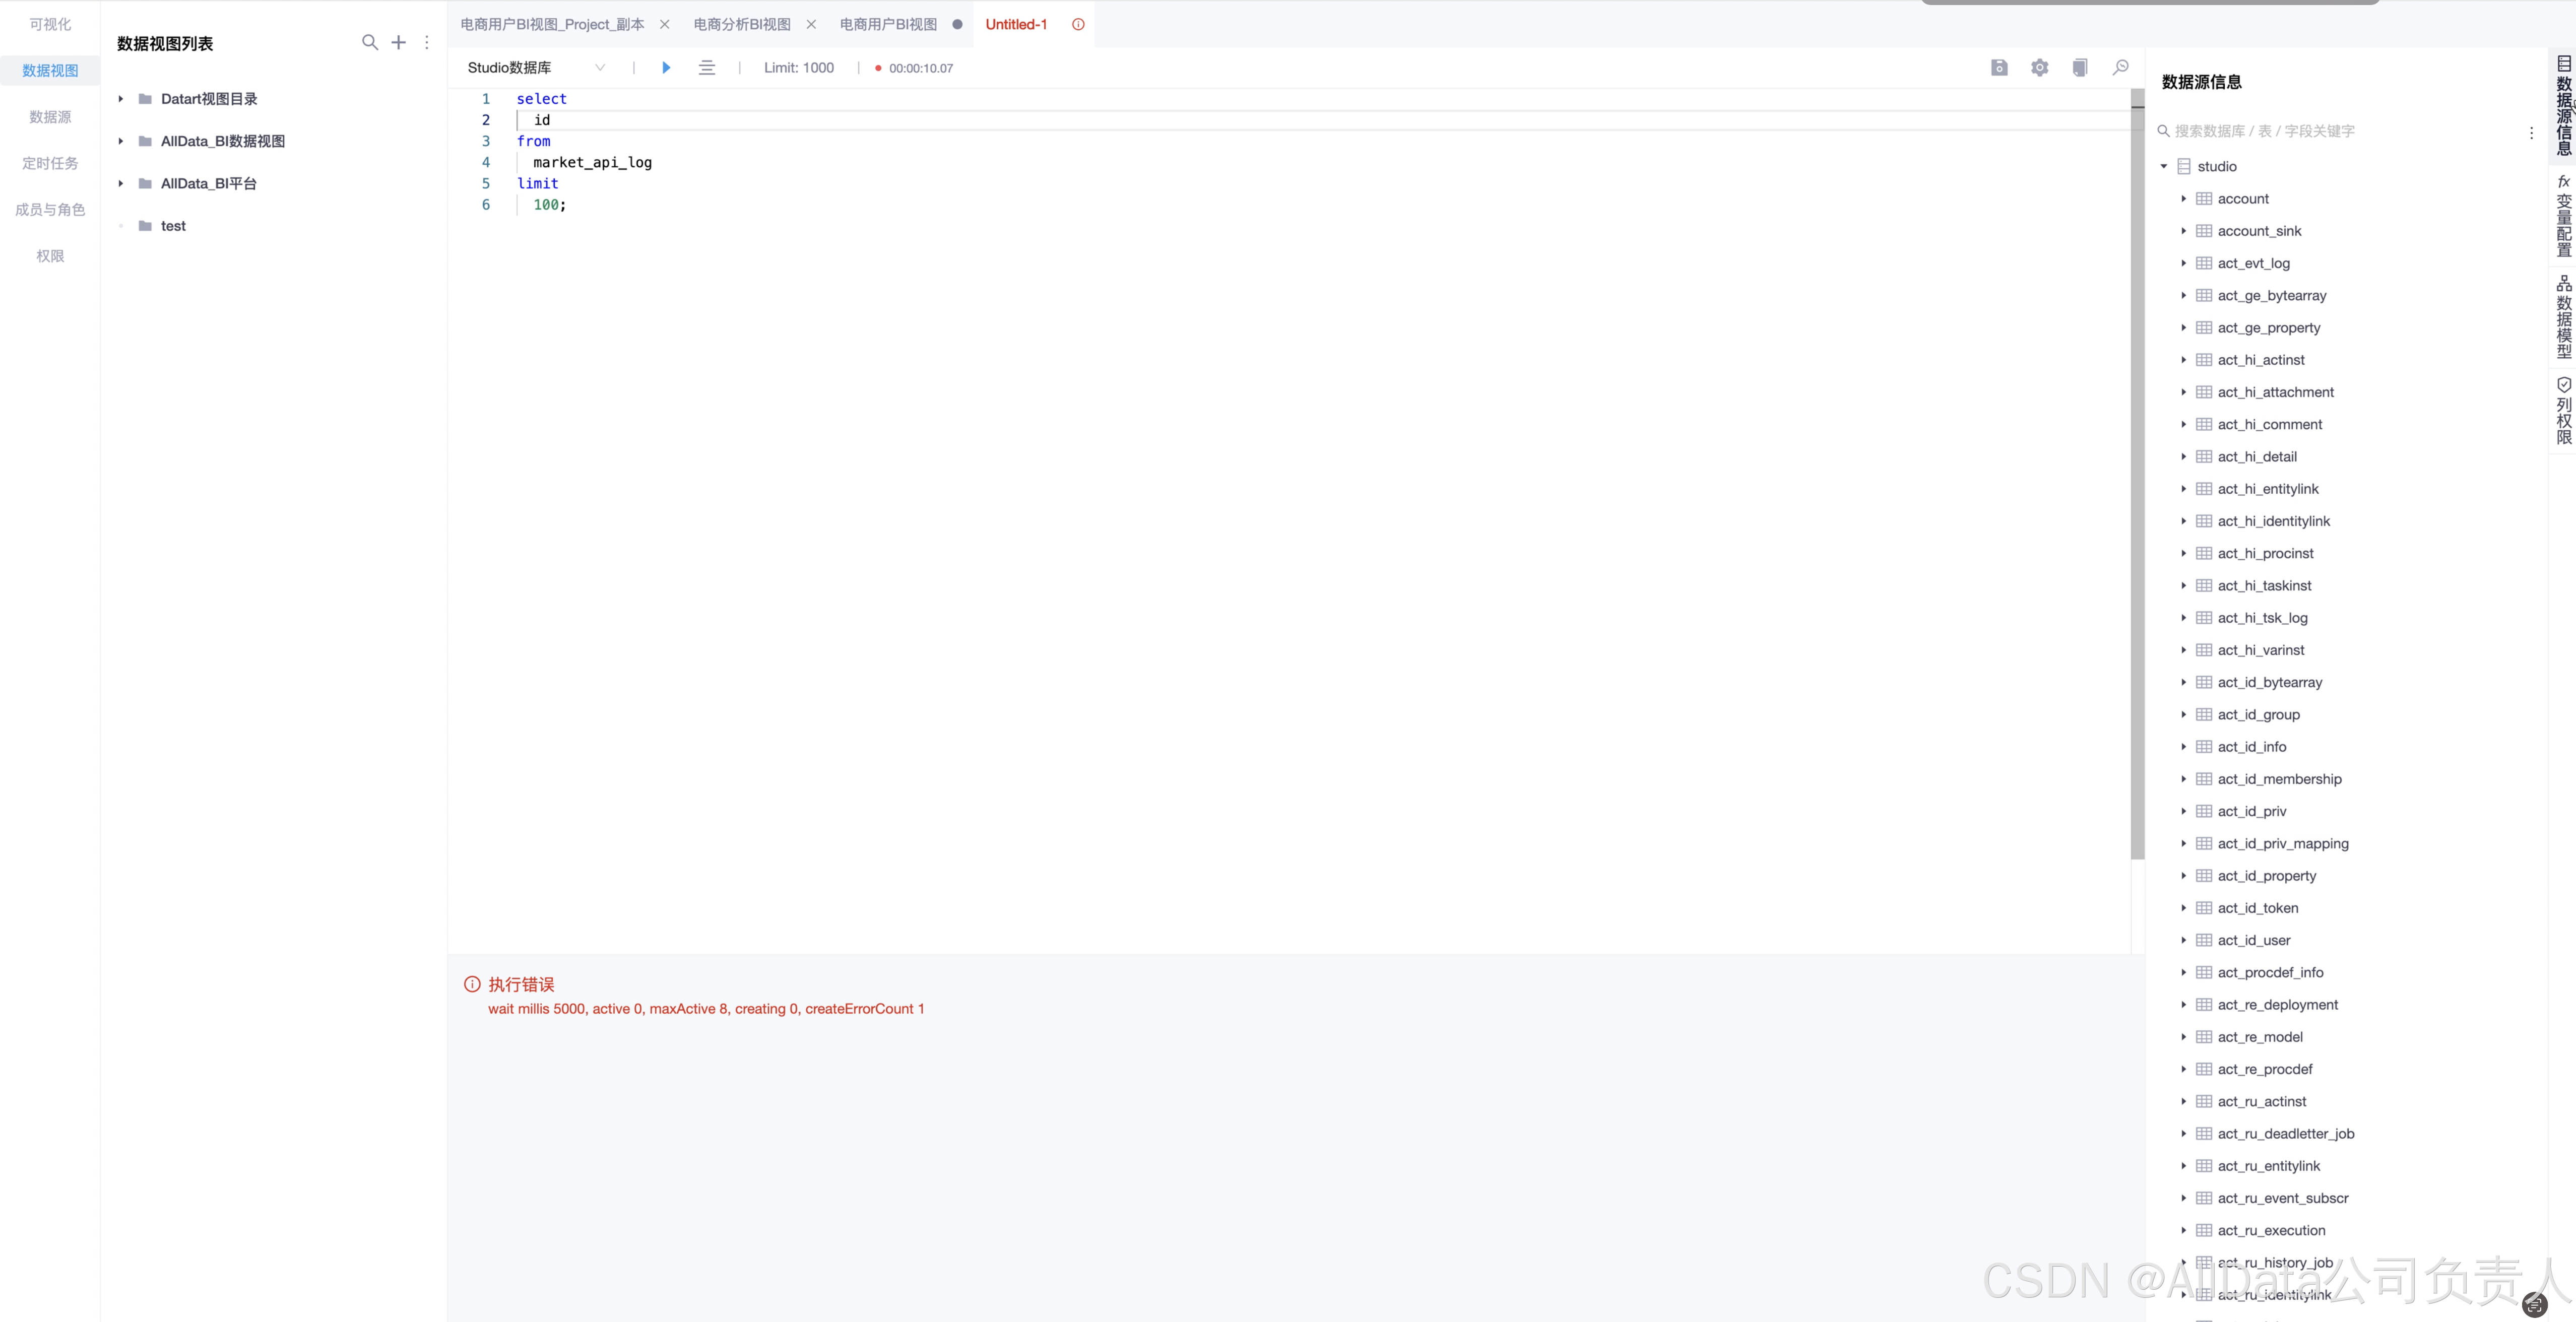Expand the account_sink table node
Viewport: 2576px width, 1322px height.
point(2184,231)
